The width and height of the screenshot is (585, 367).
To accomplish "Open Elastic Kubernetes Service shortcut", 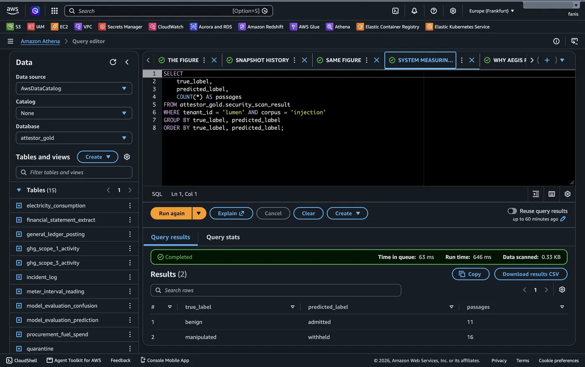I will tap(458, 27).
